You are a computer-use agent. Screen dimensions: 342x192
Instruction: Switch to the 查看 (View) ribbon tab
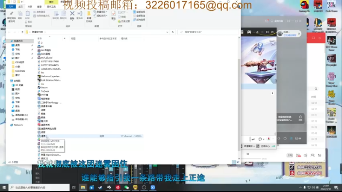point(39,6)
